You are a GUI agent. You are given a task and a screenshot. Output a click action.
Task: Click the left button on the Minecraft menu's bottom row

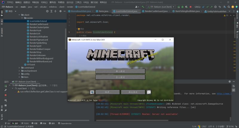coord(108,92)
